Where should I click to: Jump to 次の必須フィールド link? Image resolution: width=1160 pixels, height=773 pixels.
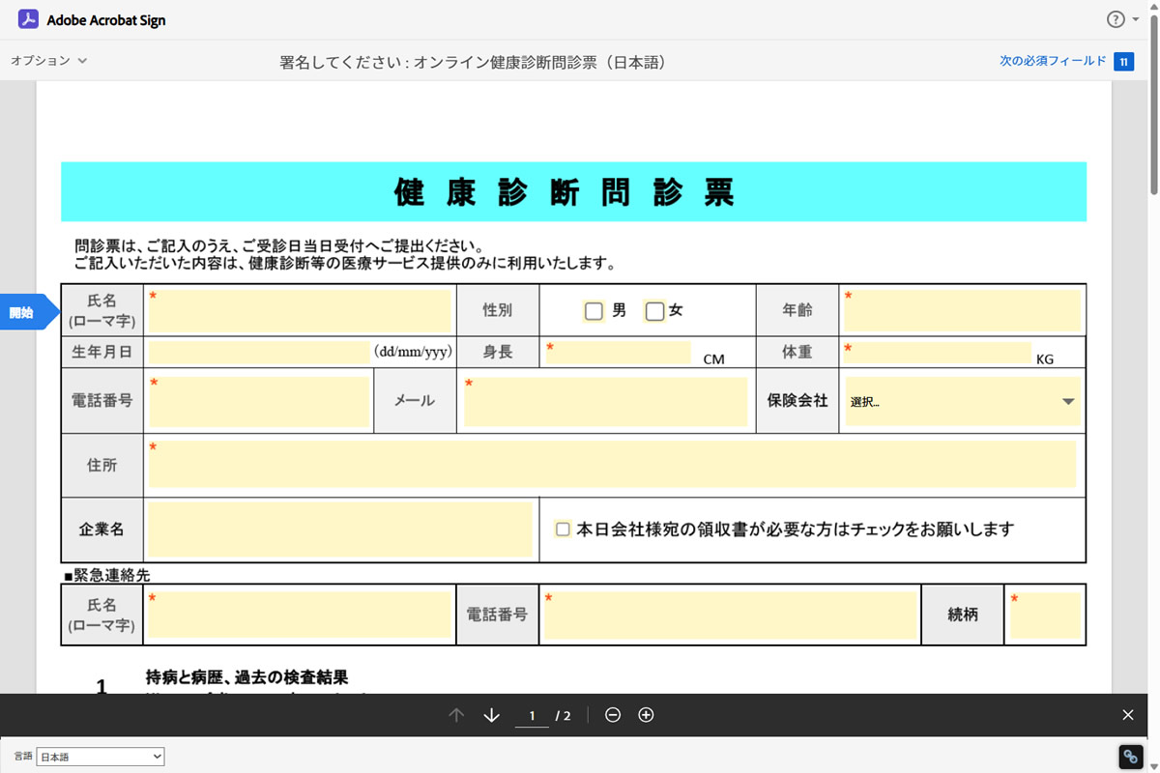point(1052,61)
